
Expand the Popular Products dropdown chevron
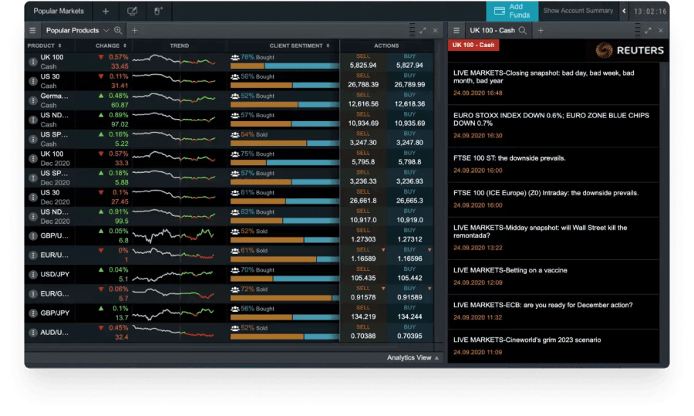tap(106, 30)
